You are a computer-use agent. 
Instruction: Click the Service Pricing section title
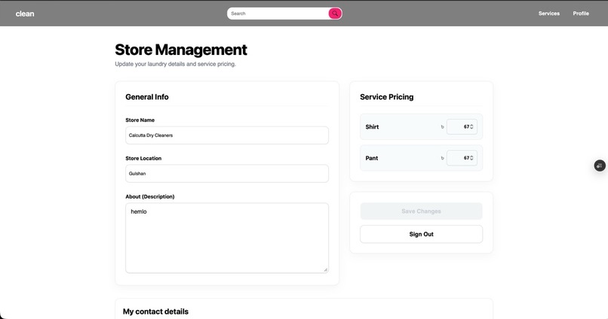[x=386, y=97]
